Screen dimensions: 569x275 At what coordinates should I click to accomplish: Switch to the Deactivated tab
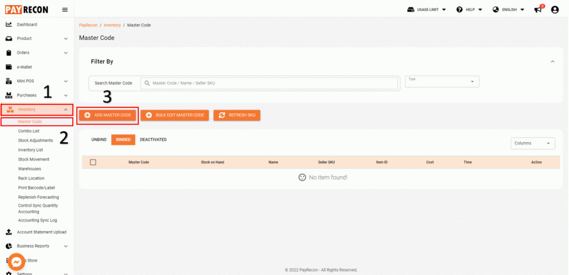[153, 139]
